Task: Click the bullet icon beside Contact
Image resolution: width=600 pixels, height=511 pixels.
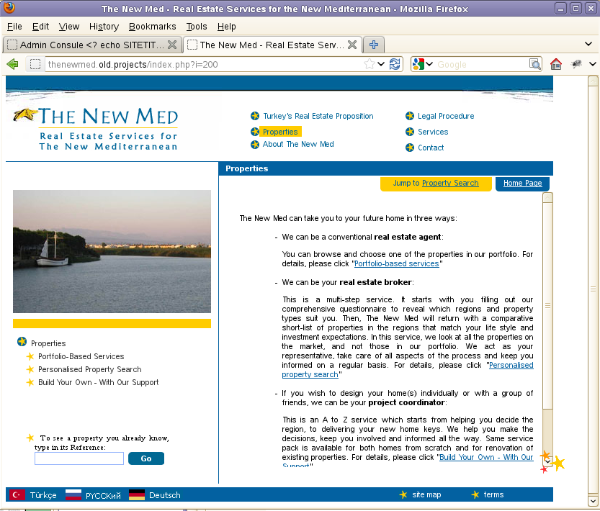Action: click(410, 148)
